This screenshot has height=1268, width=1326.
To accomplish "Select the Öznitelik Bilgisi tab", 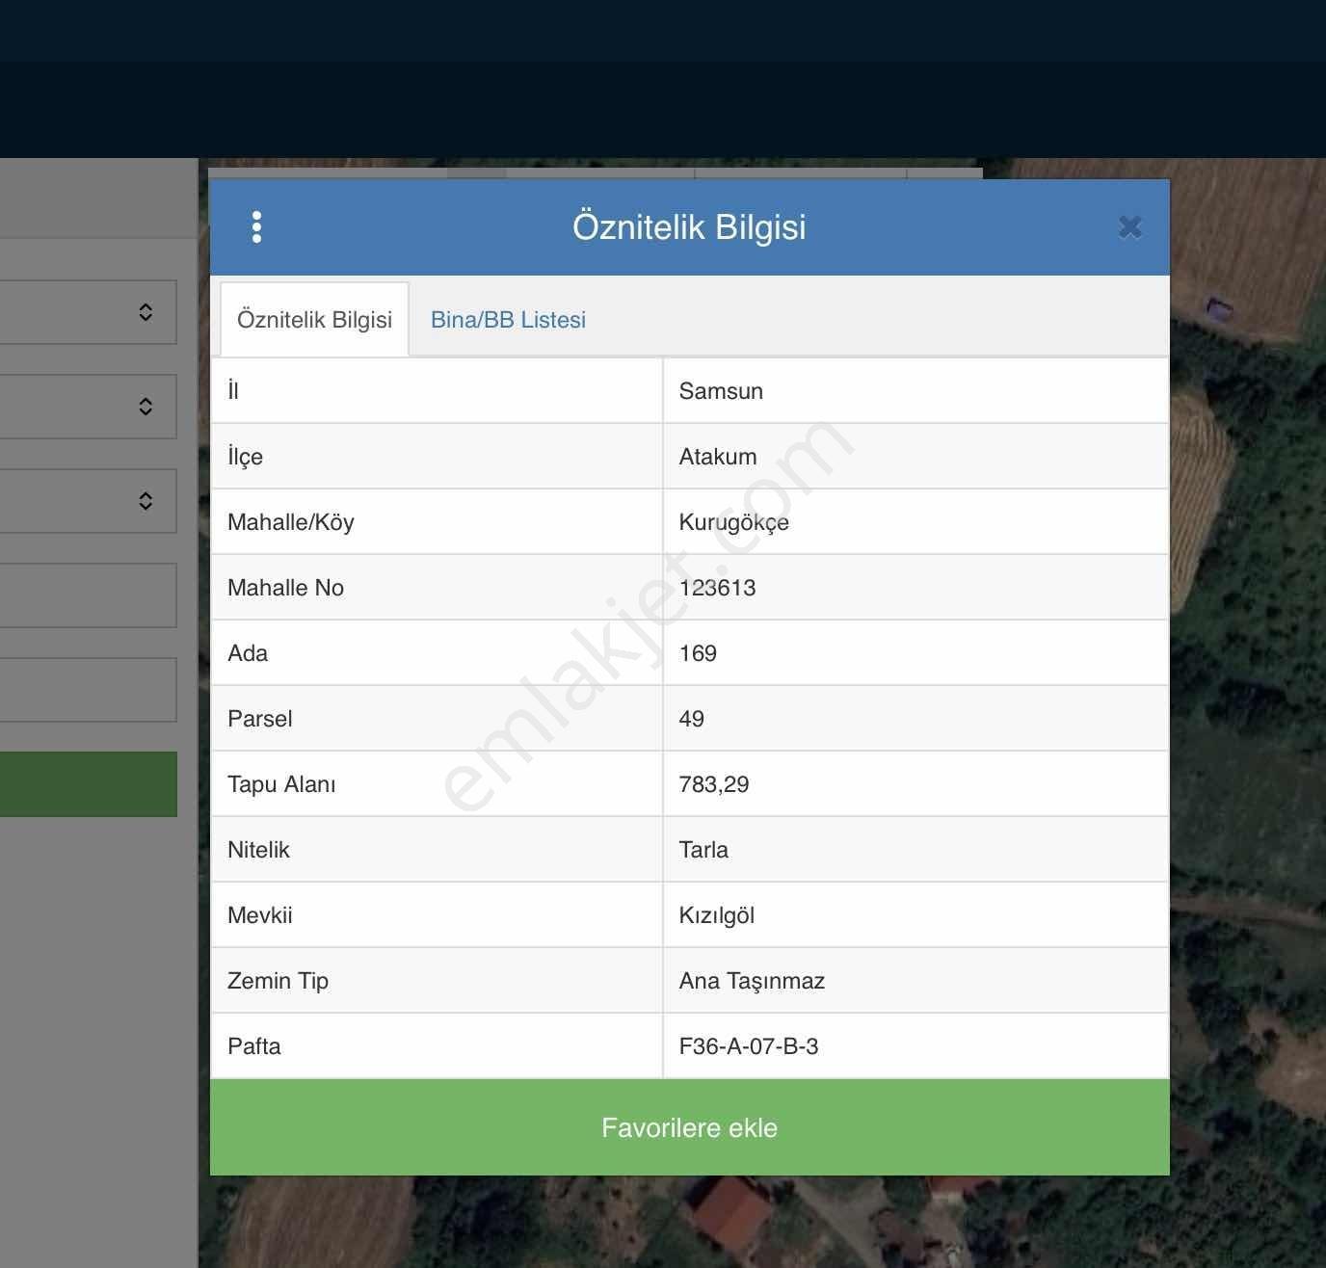I will coord(314,320).
